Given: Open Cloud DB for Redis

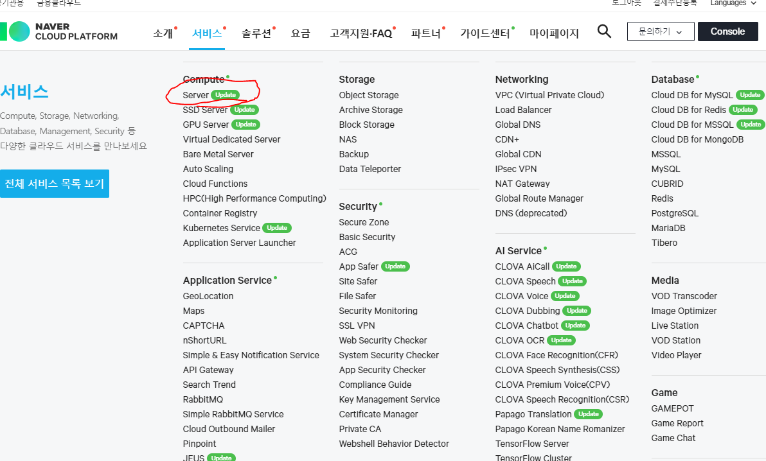Looking at the screenshot, I should [688, 110].
